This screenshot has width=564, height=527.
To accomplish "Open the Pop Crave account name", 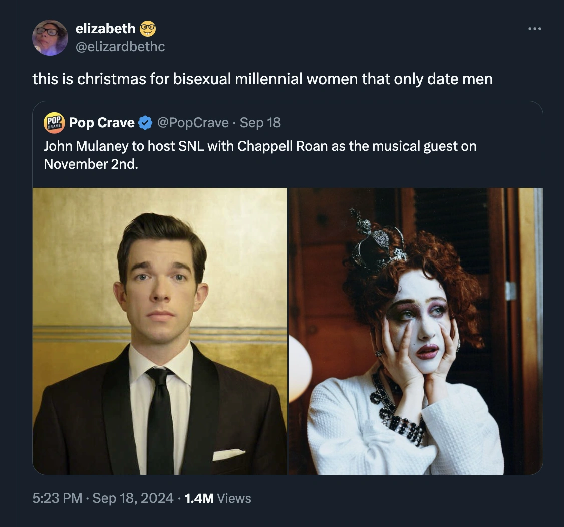I will click(x=102, y=123).
